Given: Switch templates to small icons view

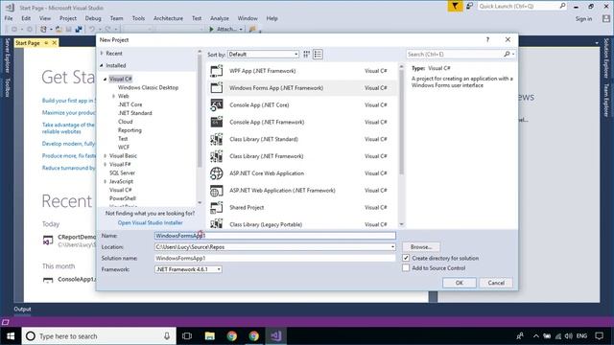Looking at the screenshot, I should pyautogui.click(x=307, y=55).
